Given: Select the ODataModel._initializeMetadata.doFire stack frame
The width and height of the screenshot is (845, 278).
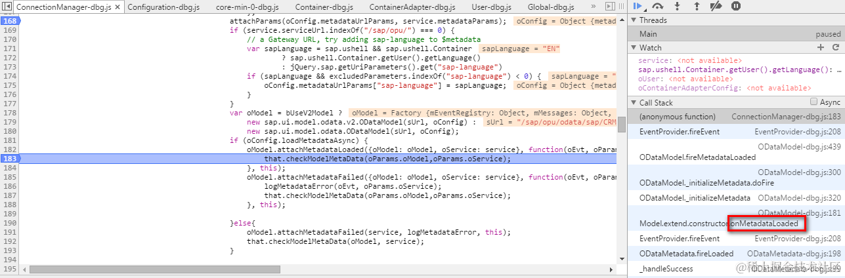Looking at the screenshot, I should click(736, 178).
